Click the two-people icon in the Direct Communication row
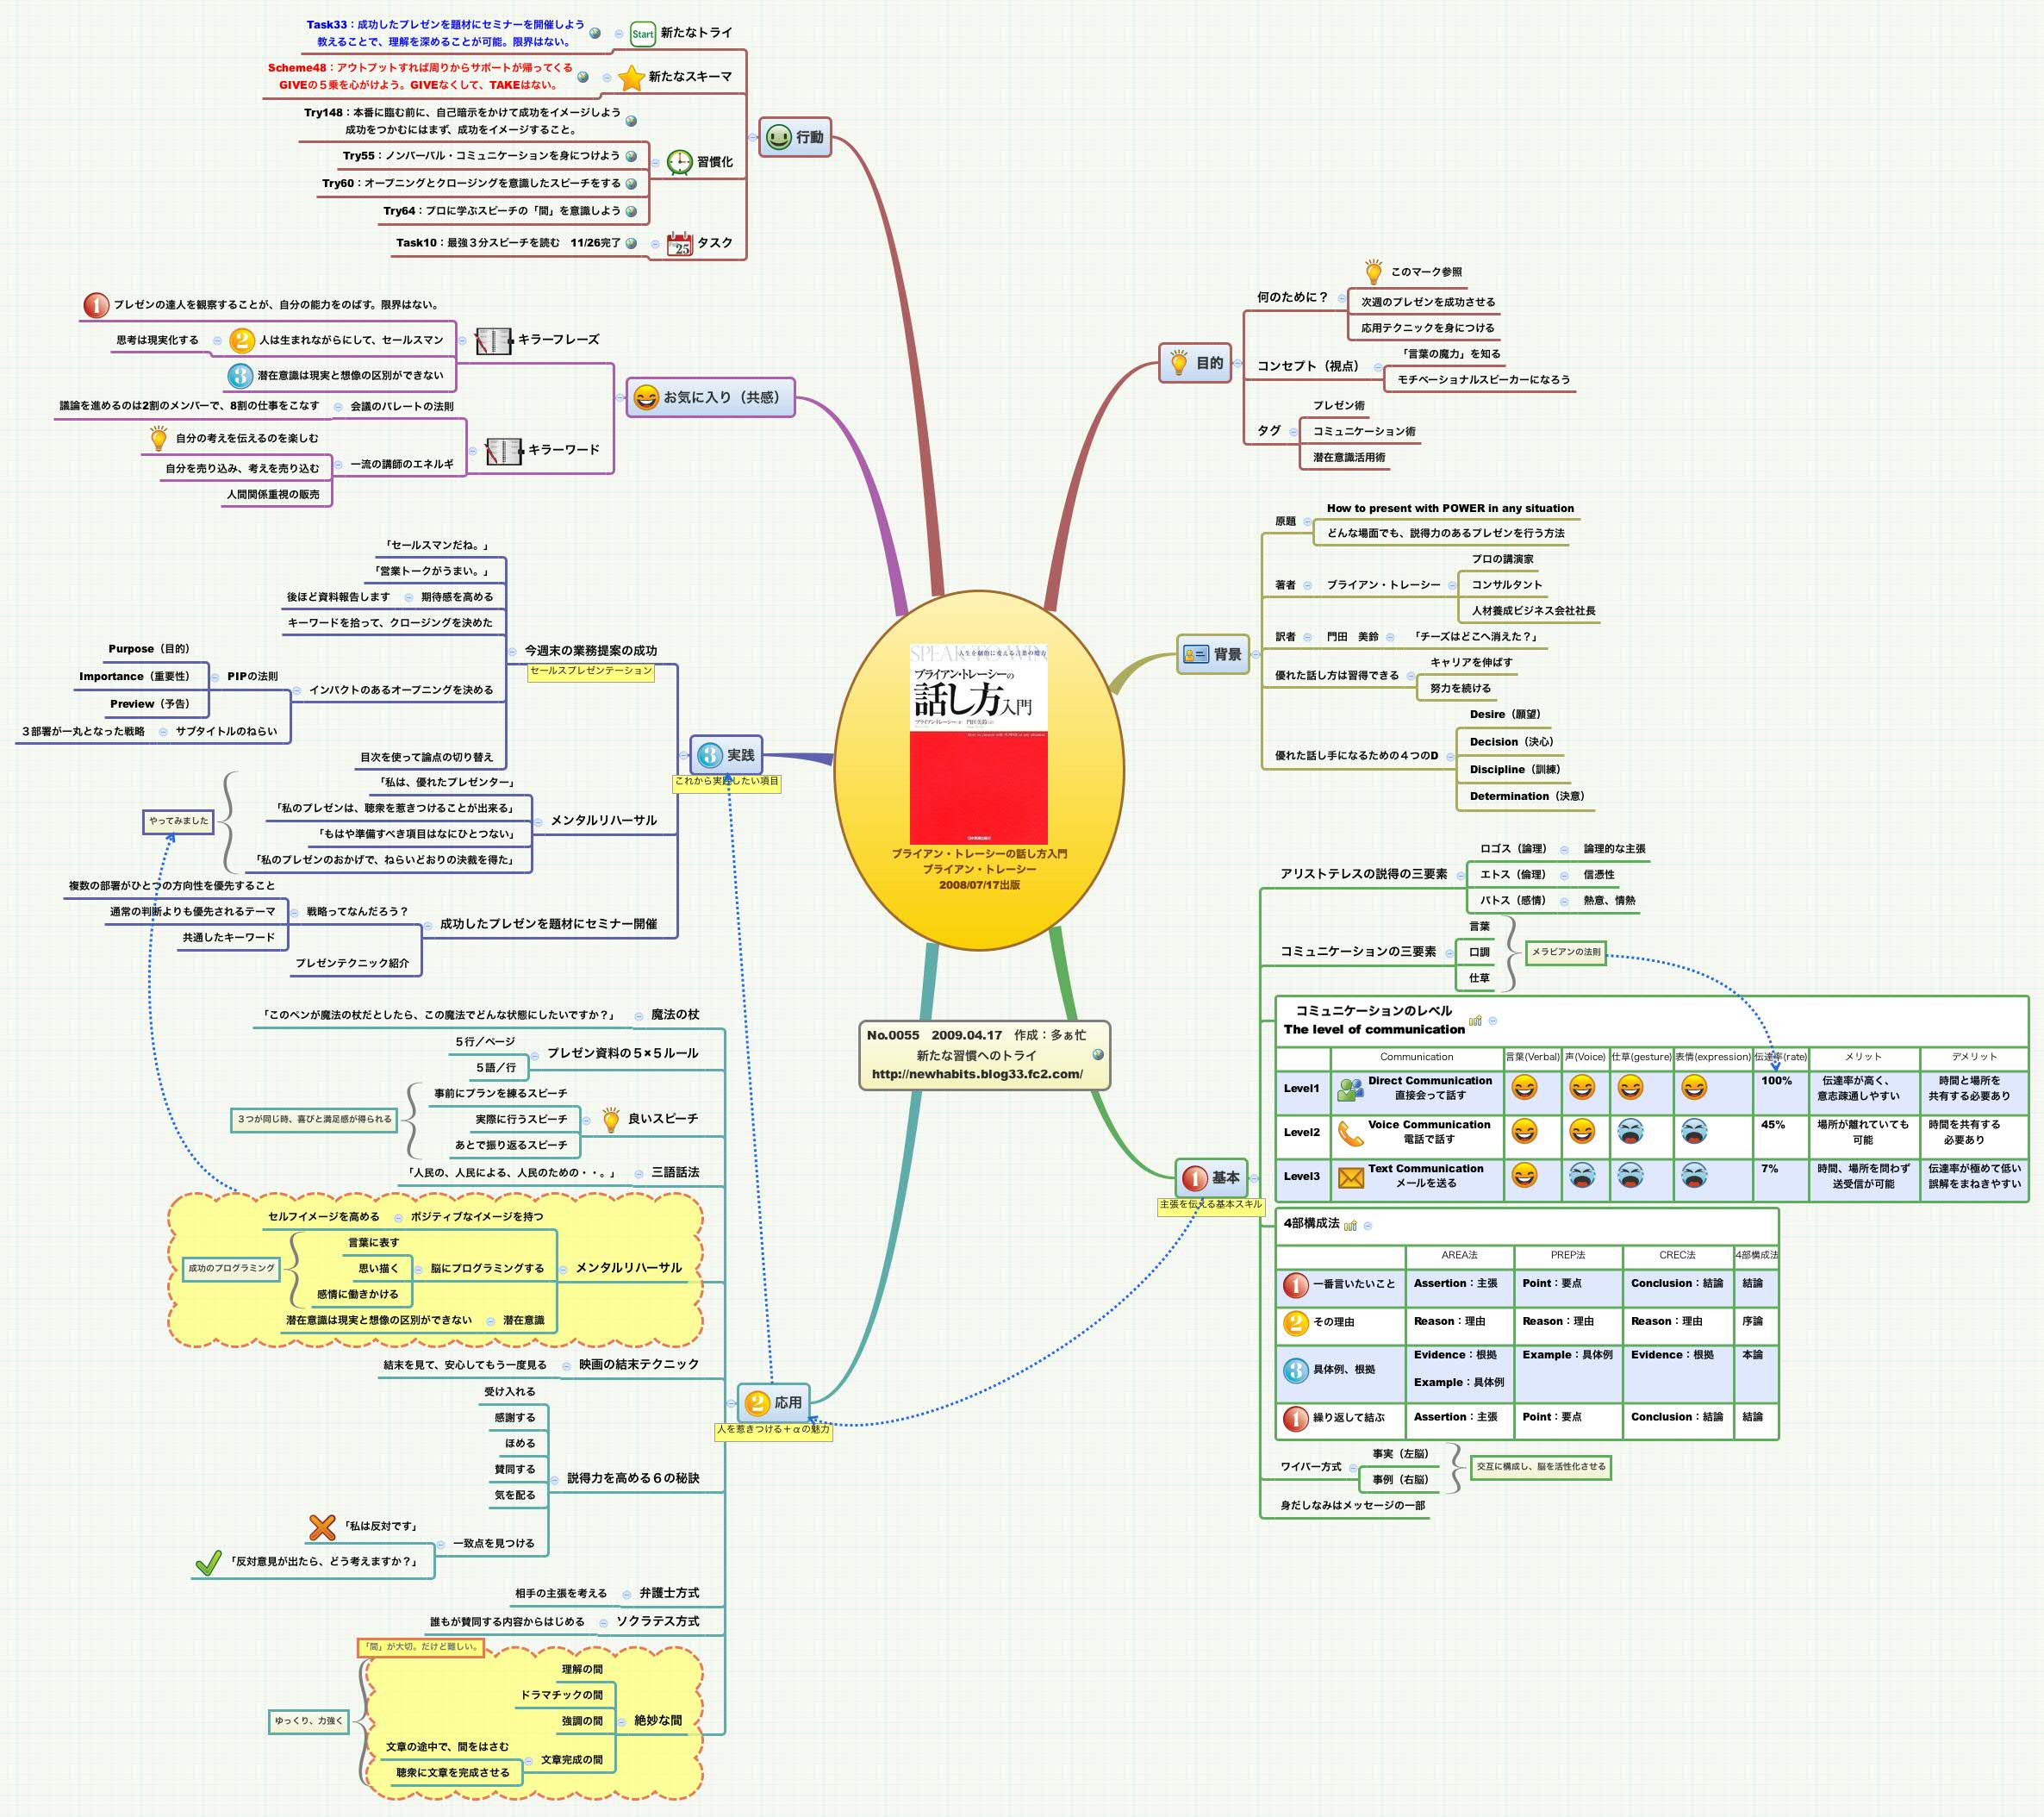Image resolution: width=2044 pixels, height=1817 pixels. coord(1351,1092)
